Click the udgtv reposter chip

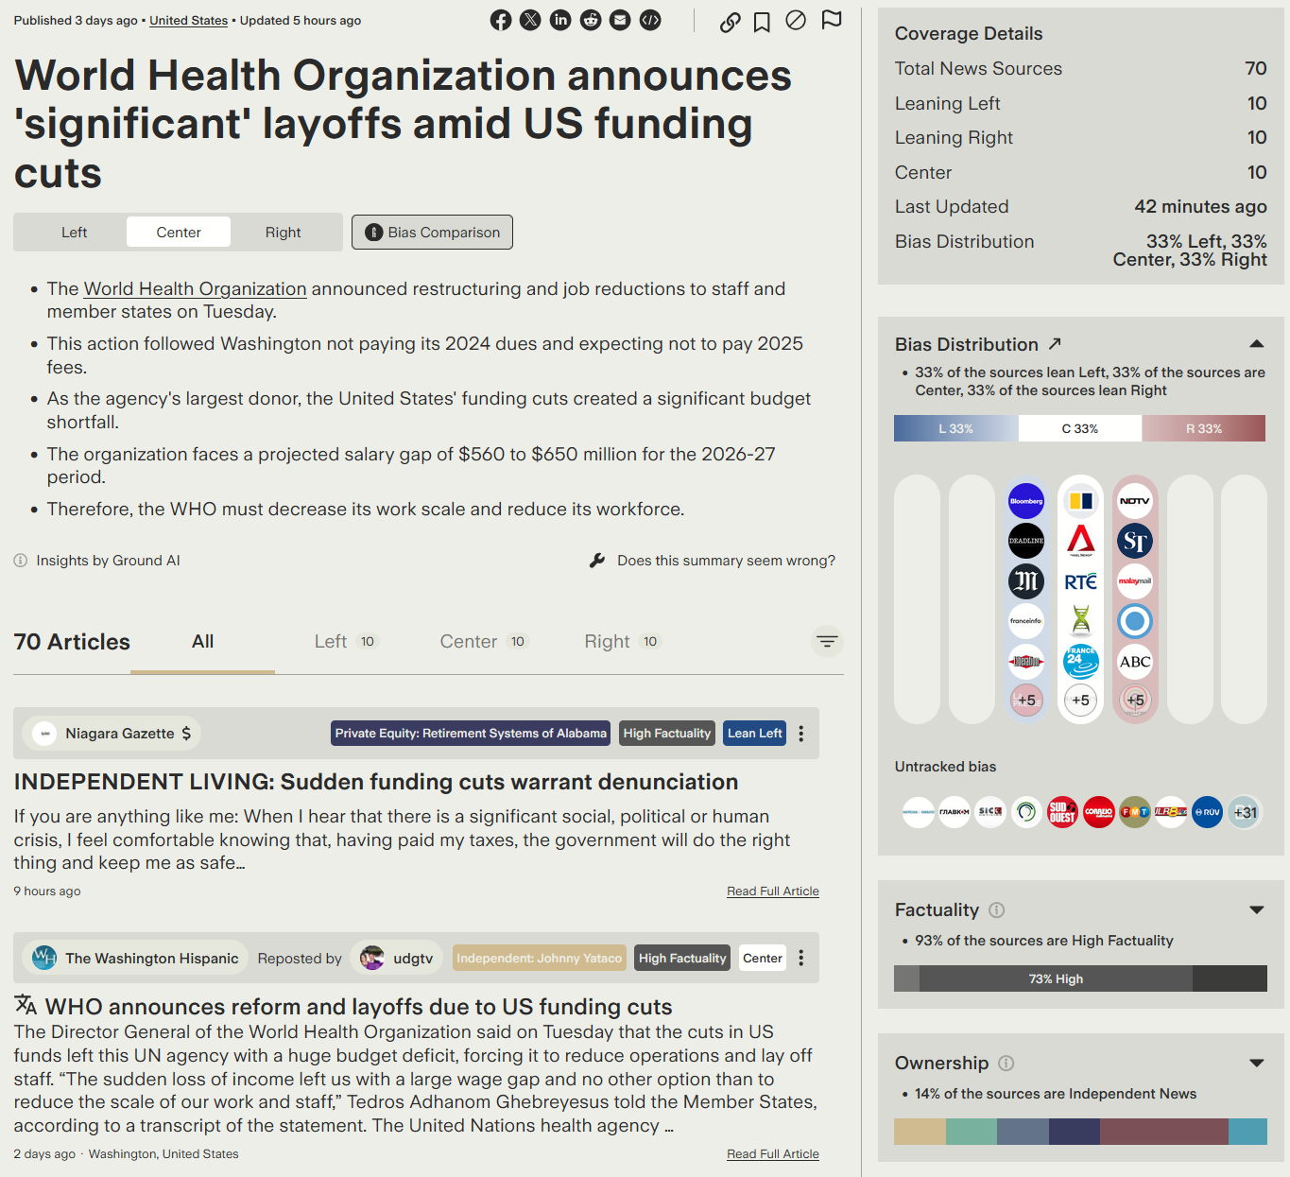397,958
